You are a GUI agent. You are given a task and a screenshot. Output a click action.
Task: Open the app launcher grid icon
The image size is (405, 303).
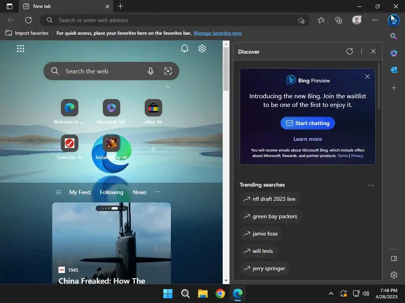pyautogui.click(x=21, y=49)
